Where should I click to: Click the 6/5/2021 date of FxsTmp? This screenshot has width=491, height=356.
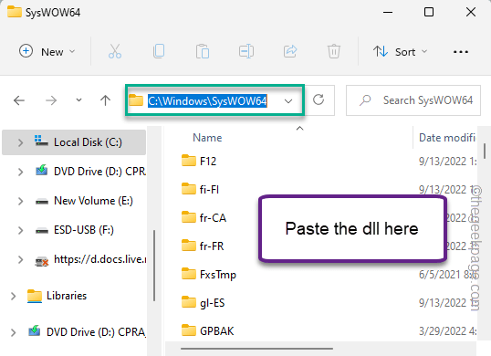447,275
